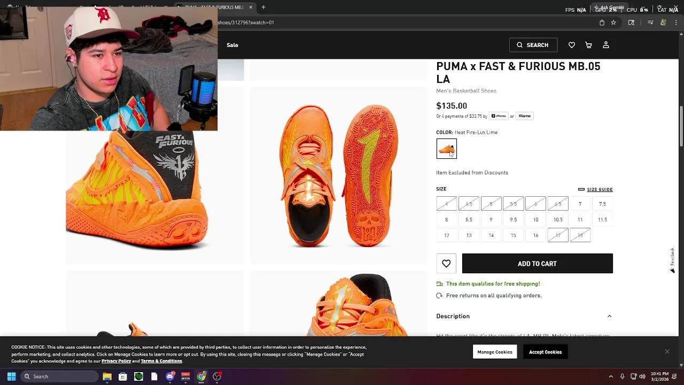Select size 11

click(580, 219)
